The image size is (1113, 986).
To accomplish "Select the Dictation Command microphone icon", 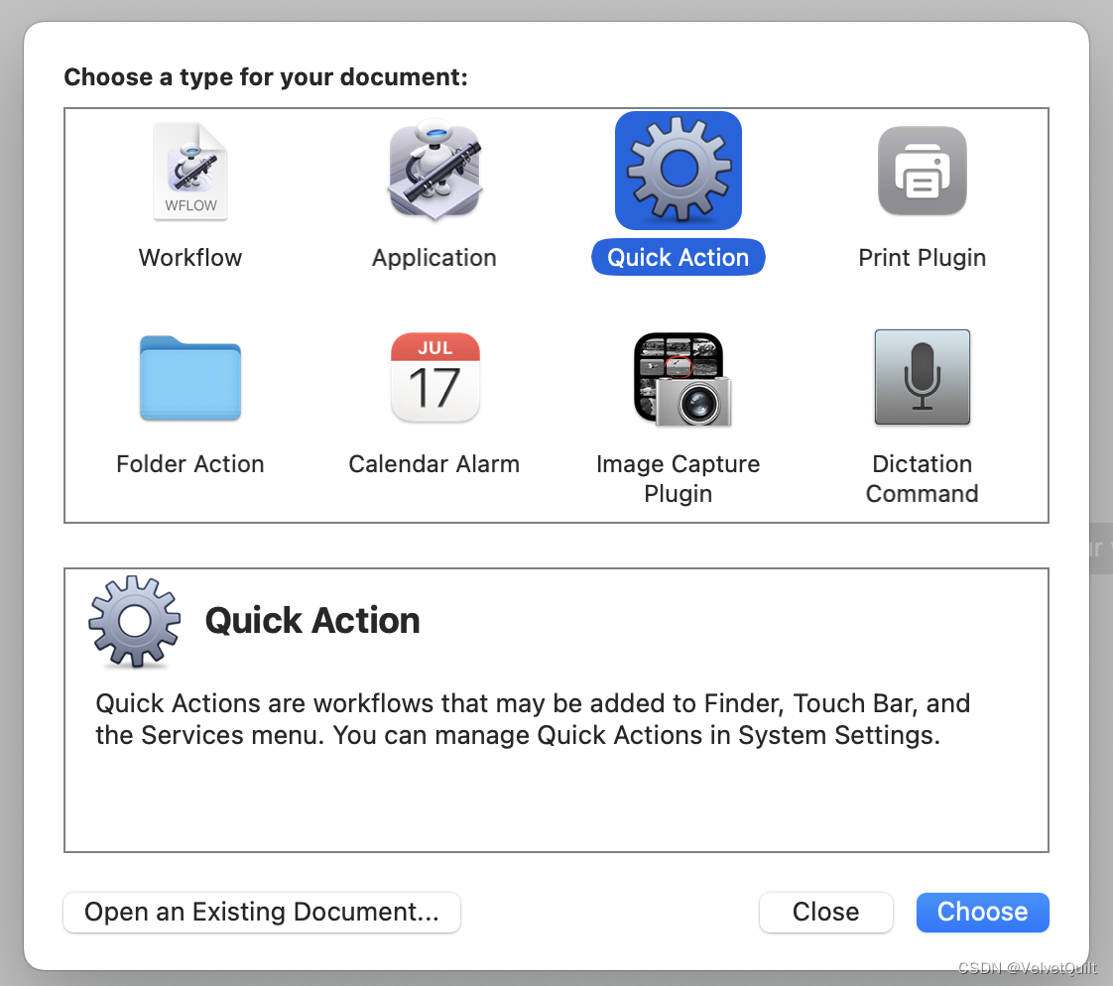I will point(923,377).
